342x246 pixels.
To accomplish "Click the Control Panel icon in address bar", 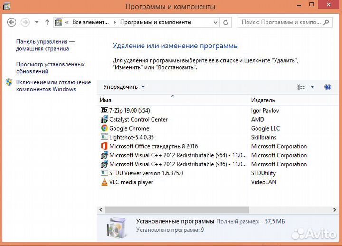I will [x=58, y=22].
